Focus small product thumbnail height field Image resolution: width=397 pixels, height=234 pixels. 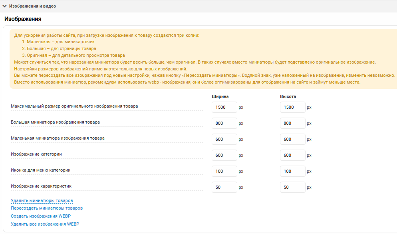click(292, 139)
